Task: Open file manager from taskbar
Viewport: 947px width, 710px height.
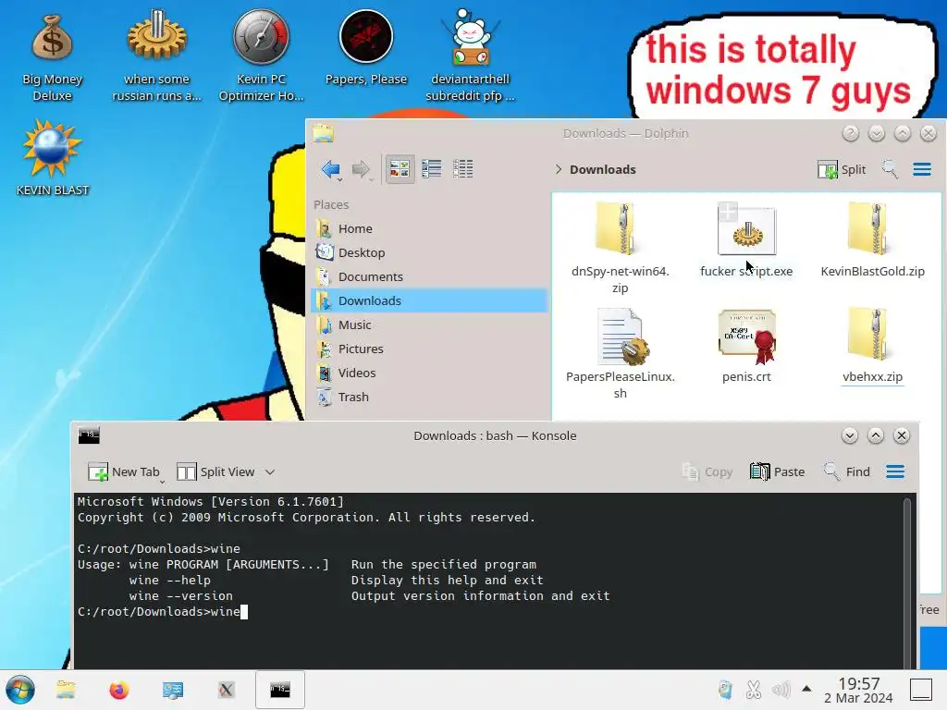Action: click(66, 690)
